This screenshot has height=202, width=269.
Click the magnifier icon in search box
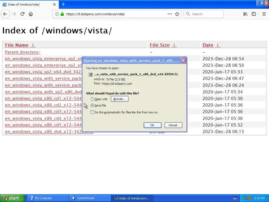pyautogui.click(x=188, y=14)
